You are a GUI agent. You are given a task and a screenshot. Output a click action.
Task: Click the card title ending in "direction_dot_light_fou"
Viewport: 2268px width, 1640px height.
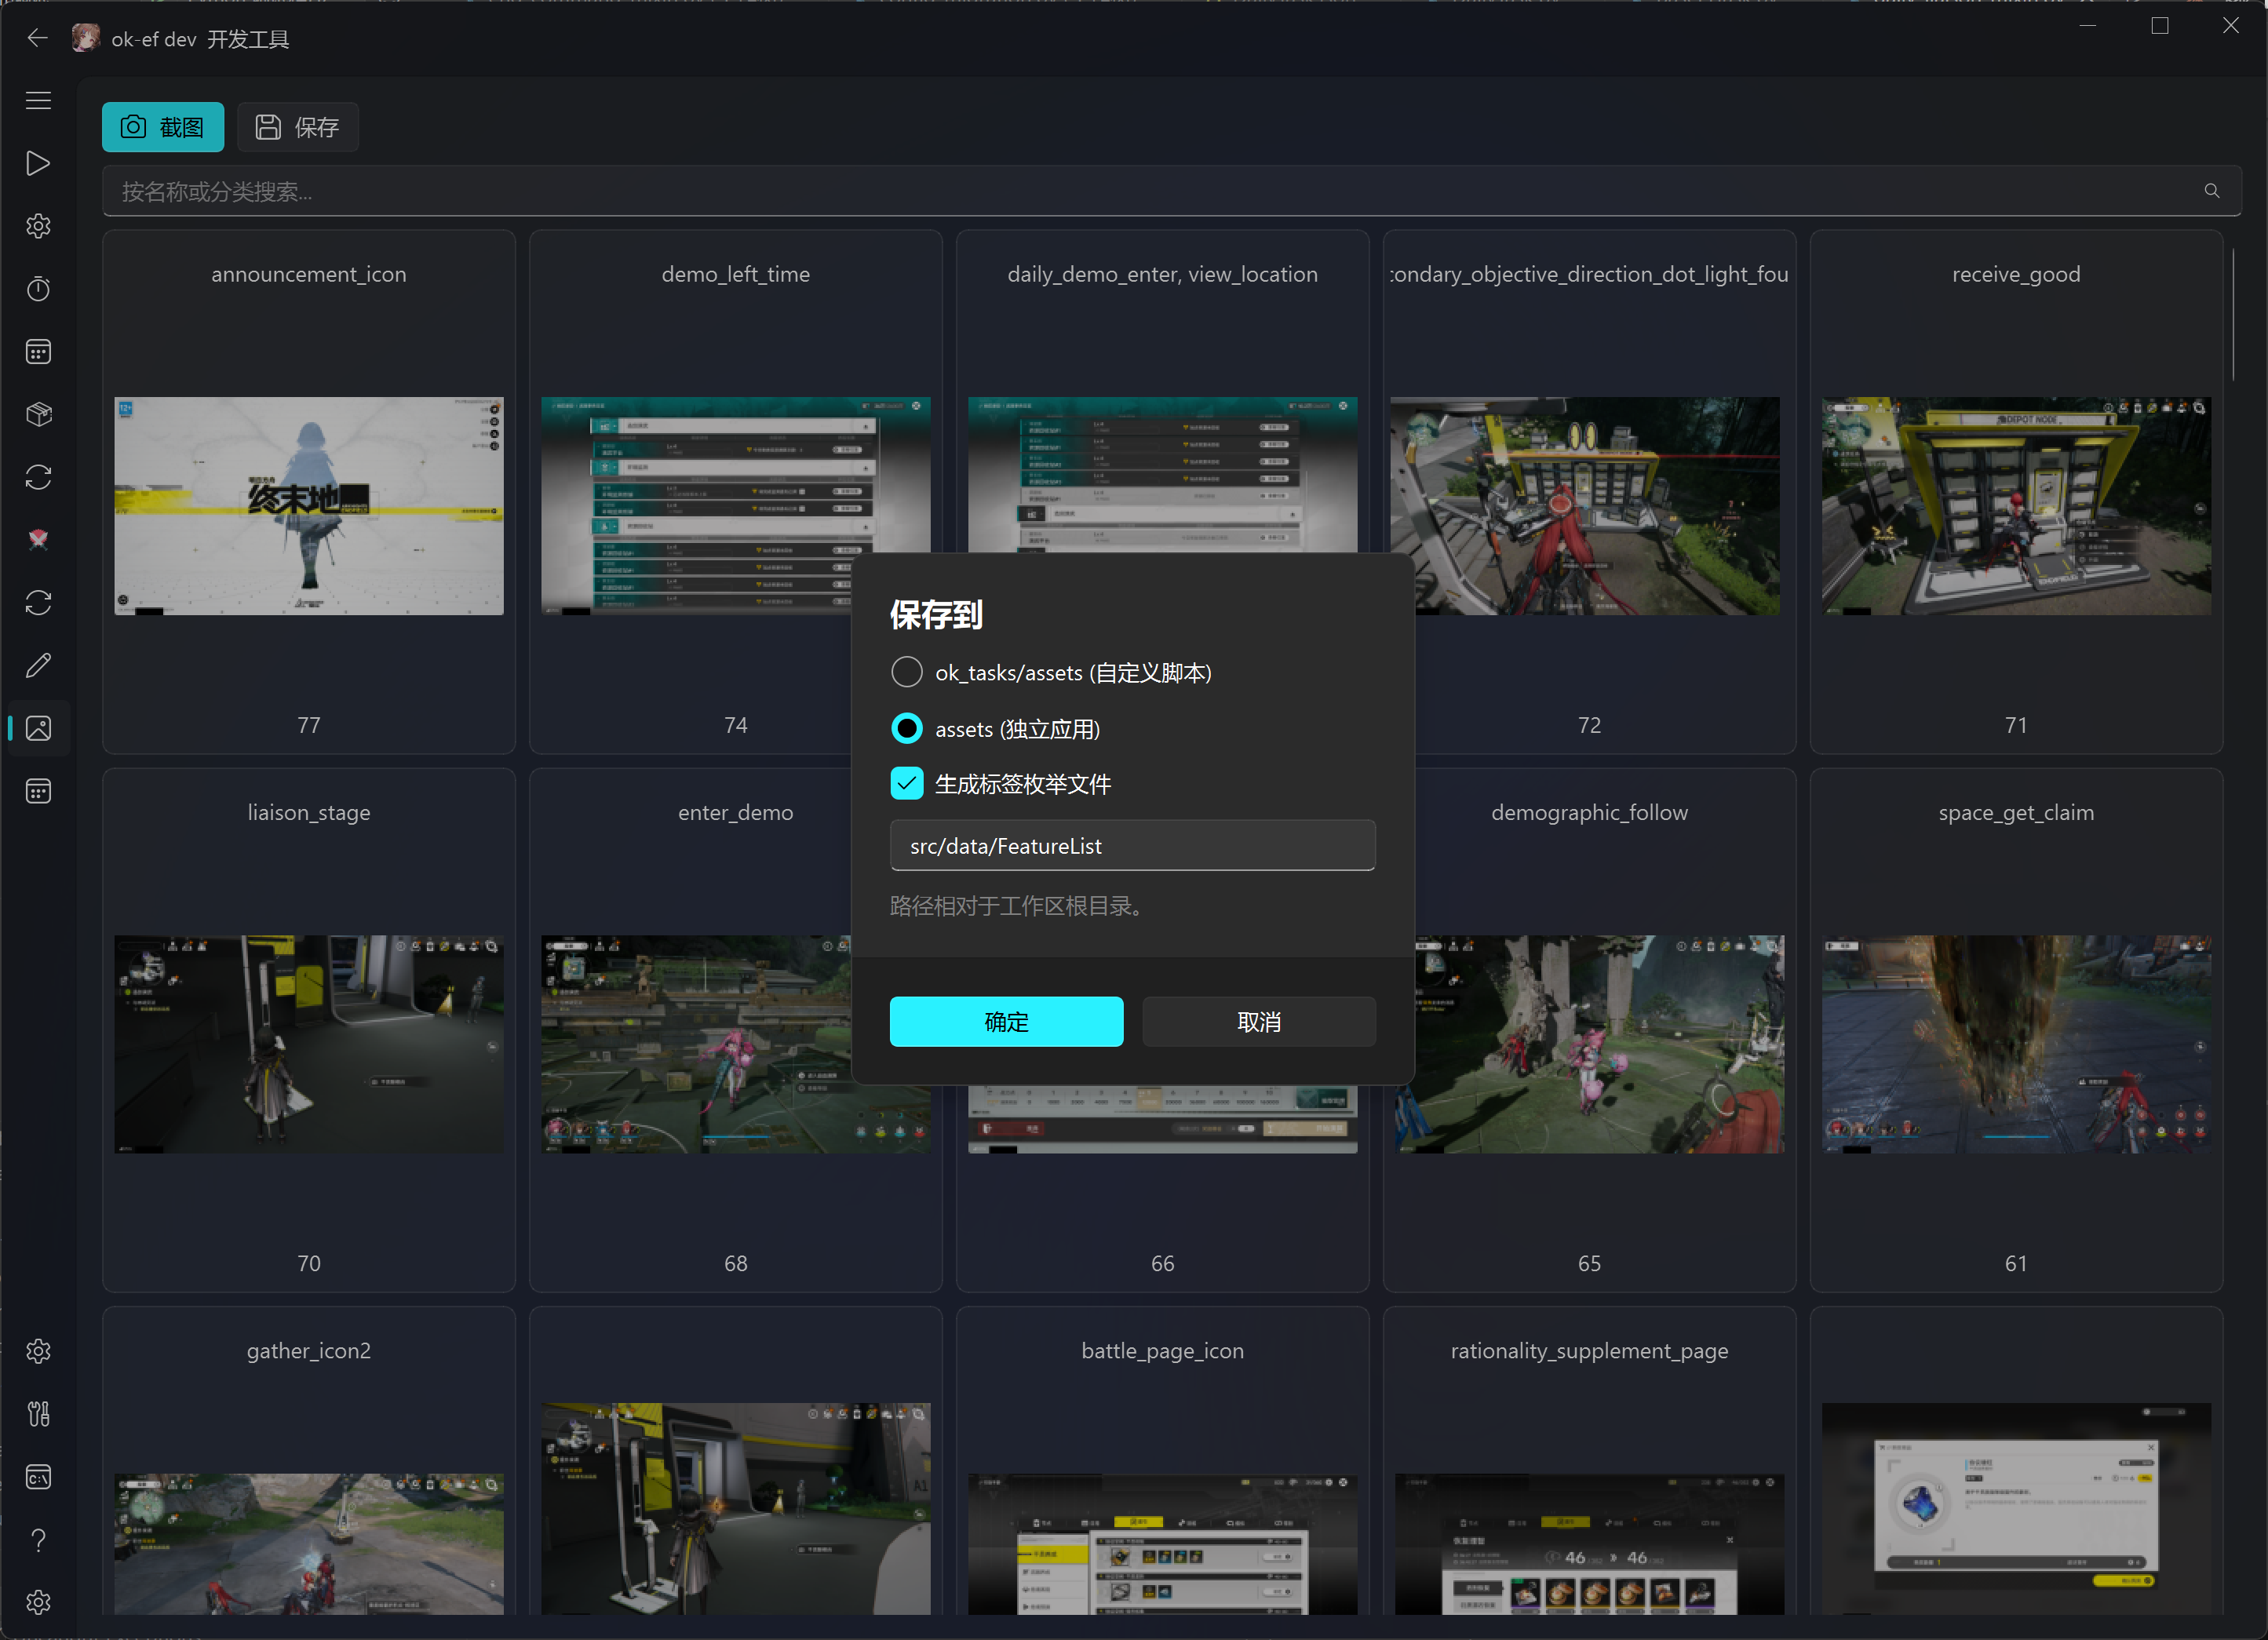pos(1589,274)
